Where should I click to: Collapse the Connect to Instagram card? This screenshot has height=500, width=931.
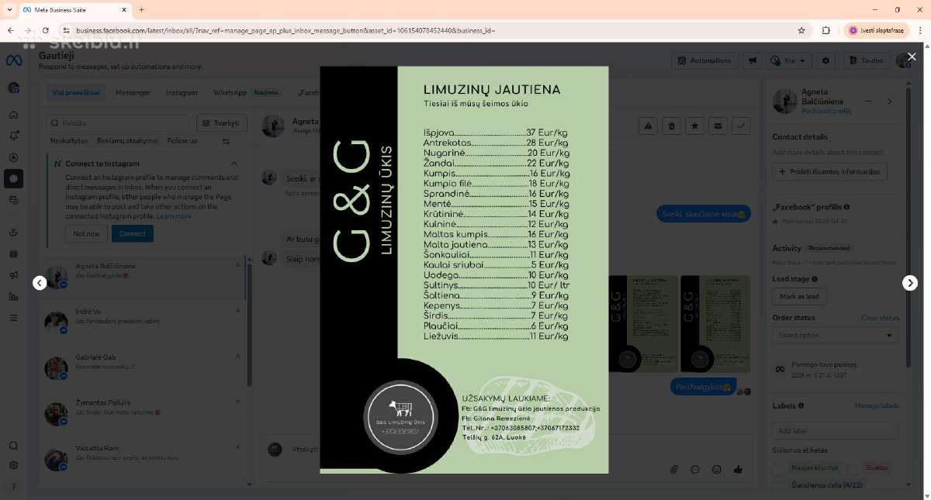click(x=234, y=164)
